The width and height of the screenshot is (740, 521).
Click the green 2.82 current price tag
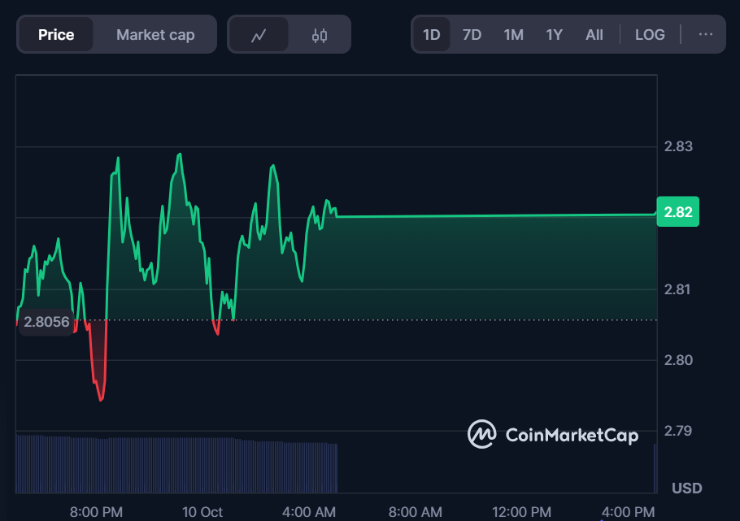click(x=677, y=212)
